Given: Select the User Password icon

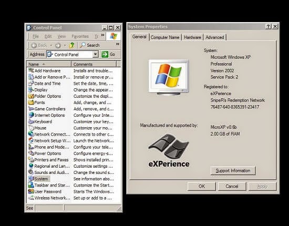Looking at the screenshot, I should tap(31, 191).
